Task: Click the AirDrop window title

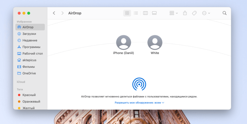Action: tap(75, 13)
